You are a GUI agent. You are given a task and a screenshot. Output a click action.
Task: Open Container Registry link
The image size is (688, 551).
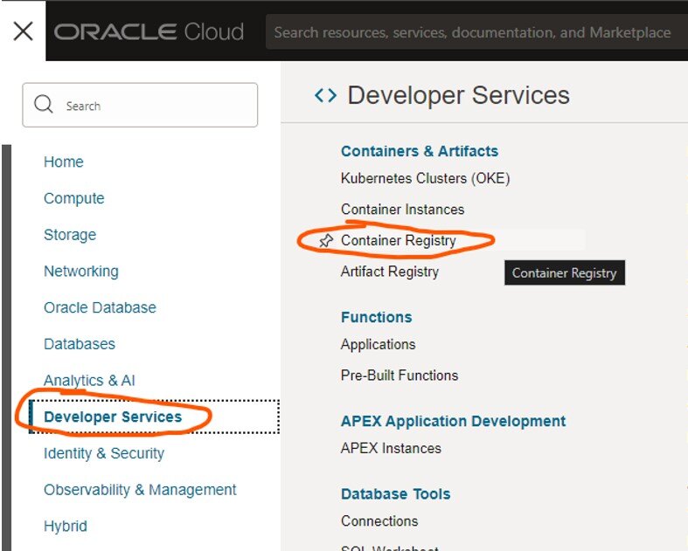click(x=399, y=240)
